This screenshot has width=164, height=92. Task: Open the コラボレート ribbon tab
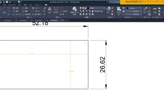38,5
